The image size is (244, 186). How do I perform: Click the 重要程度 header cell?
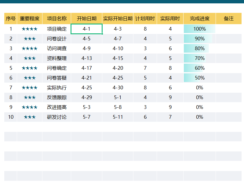(x=30, y=19)
